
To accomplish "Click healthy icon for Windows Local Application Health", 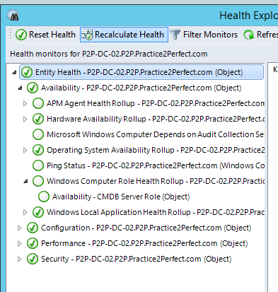I will 38,212.
